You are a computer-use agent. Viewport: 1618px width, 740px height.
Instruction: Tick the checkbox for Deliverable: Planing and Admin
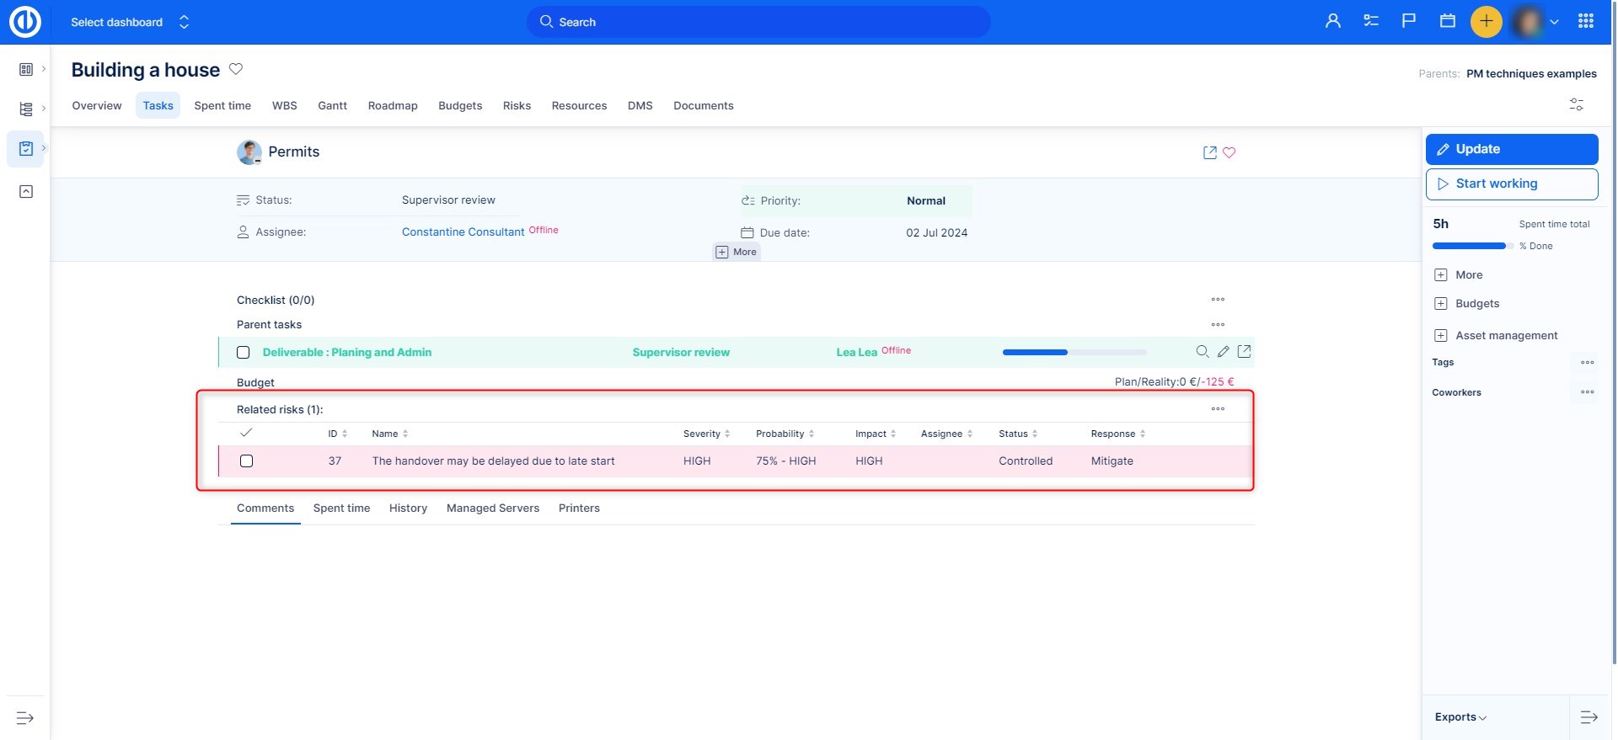click(x=244, y=353)
